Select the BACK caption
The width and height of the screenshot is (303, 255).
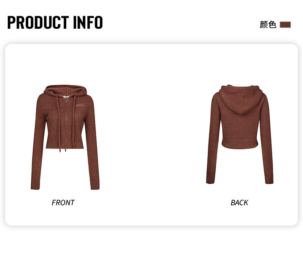pos(239,202)
